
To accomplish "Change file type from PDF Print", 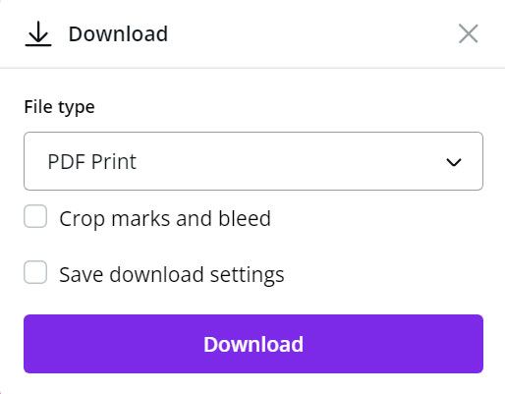I will click(x=253, y=161).
